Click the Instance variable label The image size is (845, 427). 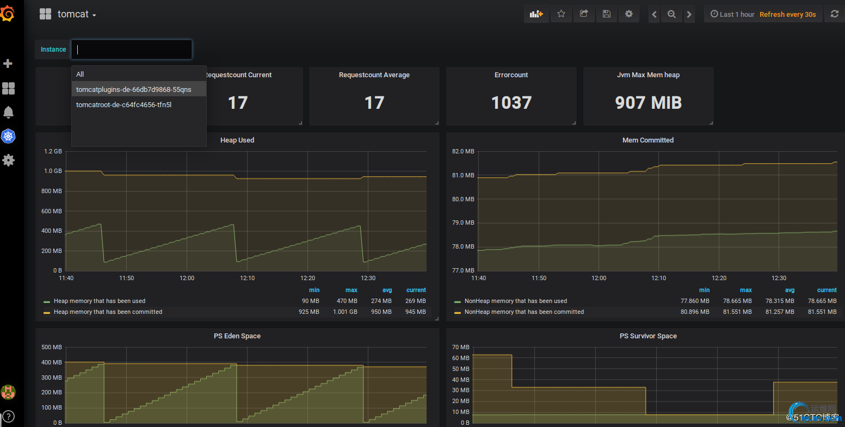point(53,49)
